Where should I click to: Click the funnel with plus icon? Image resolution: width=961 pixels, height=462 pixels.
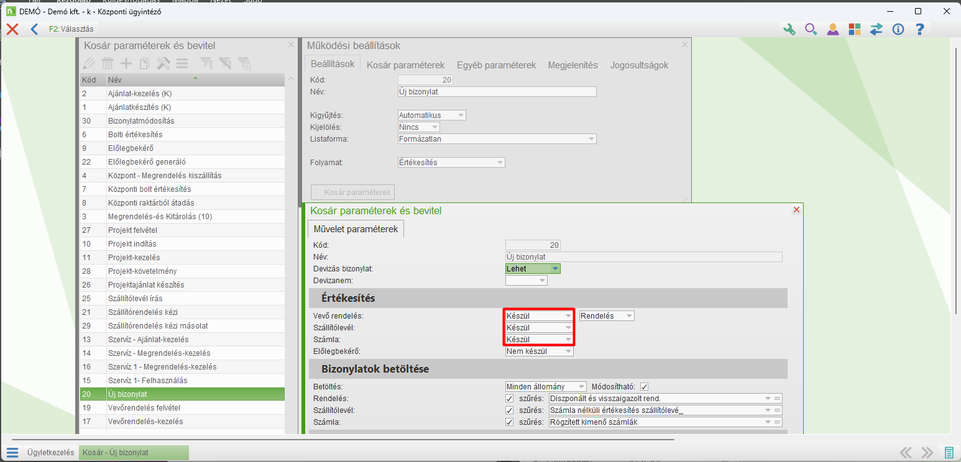coord(244,63)
